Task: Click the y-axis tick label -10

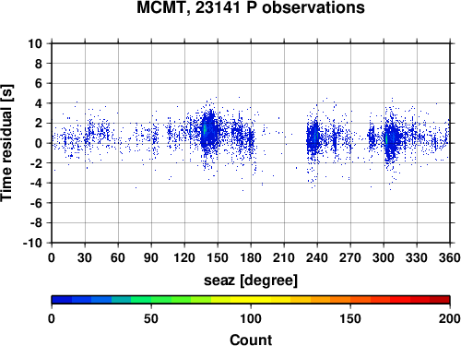Action: click(x=32, y=243)
